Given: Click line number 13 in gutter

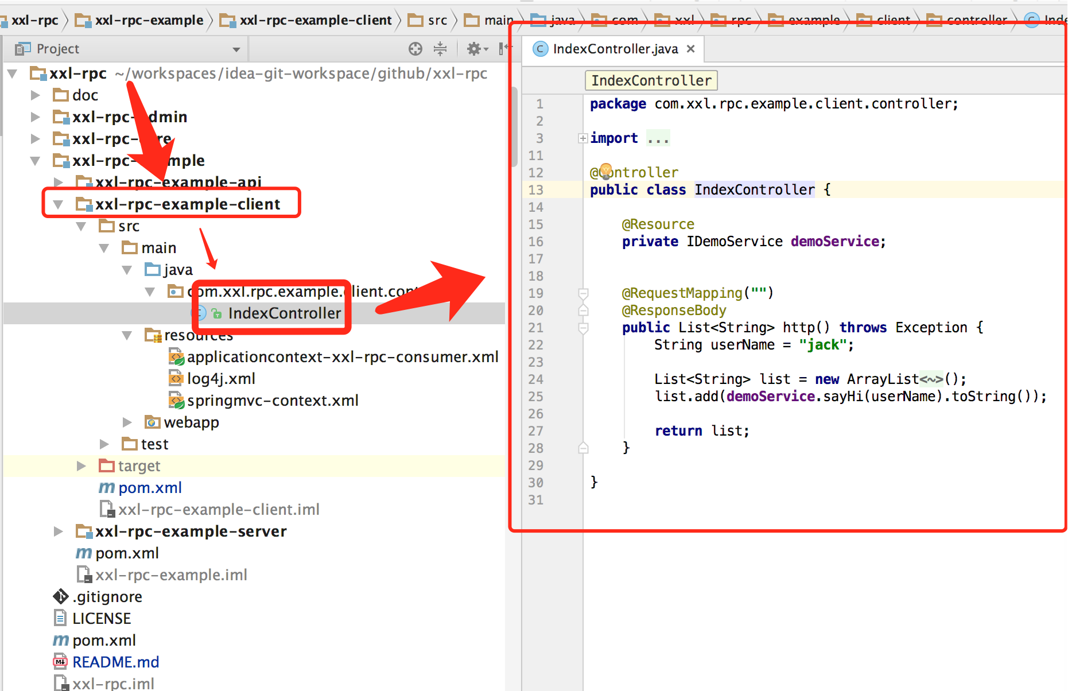Looking at the screenshot, I should 535,190.
